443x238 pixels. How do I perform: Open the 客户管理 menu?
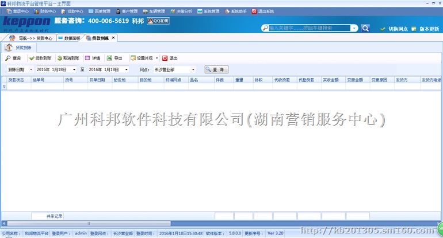127,11
